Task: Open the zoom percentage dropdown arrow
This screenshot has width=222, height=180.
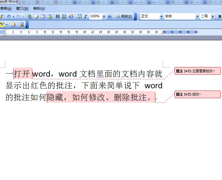Action: point(104,16)
